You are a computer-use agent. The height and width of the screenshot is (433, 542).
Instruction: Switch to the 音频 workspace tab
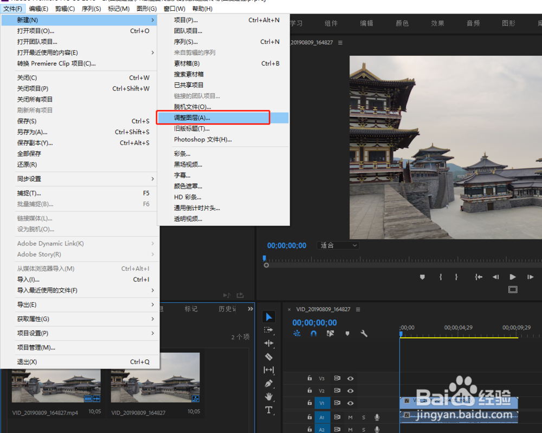473,23
